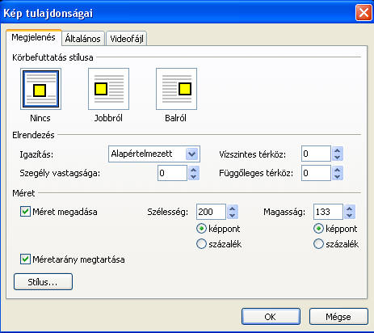Open the Igazítás dropdown list

[x=191, y=154]
